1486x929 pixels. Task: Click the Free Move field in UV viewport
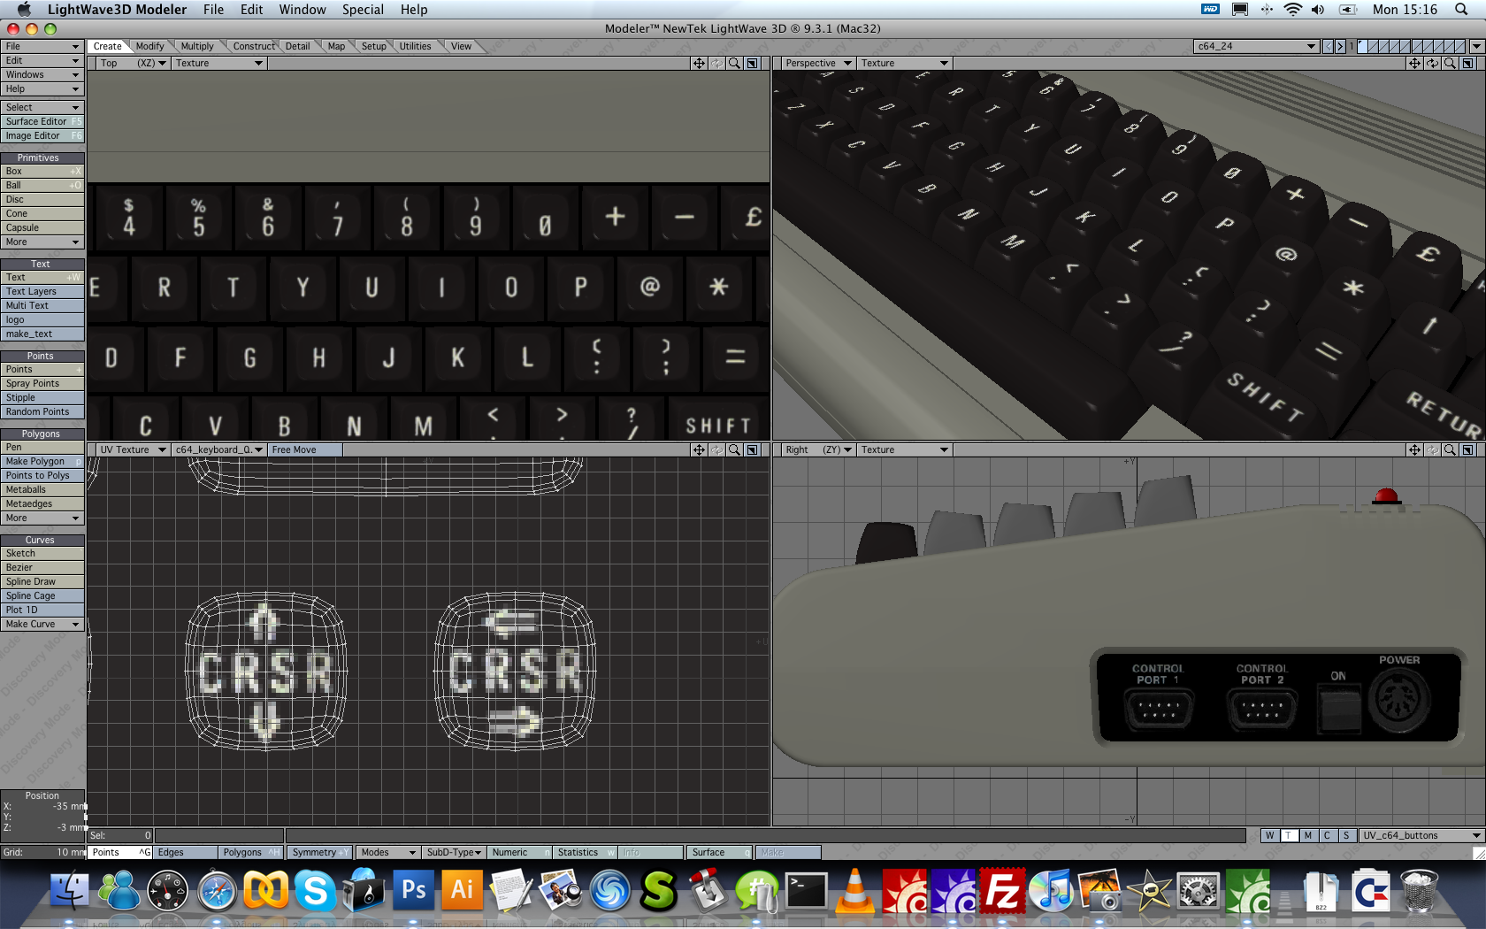coord(306,449)
